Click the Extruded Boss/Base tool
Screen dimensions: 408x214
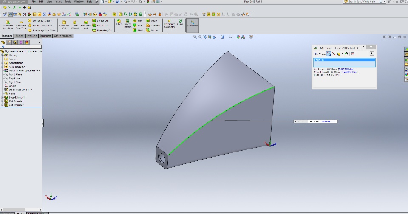pyautogui.click(x=8, y=25)
